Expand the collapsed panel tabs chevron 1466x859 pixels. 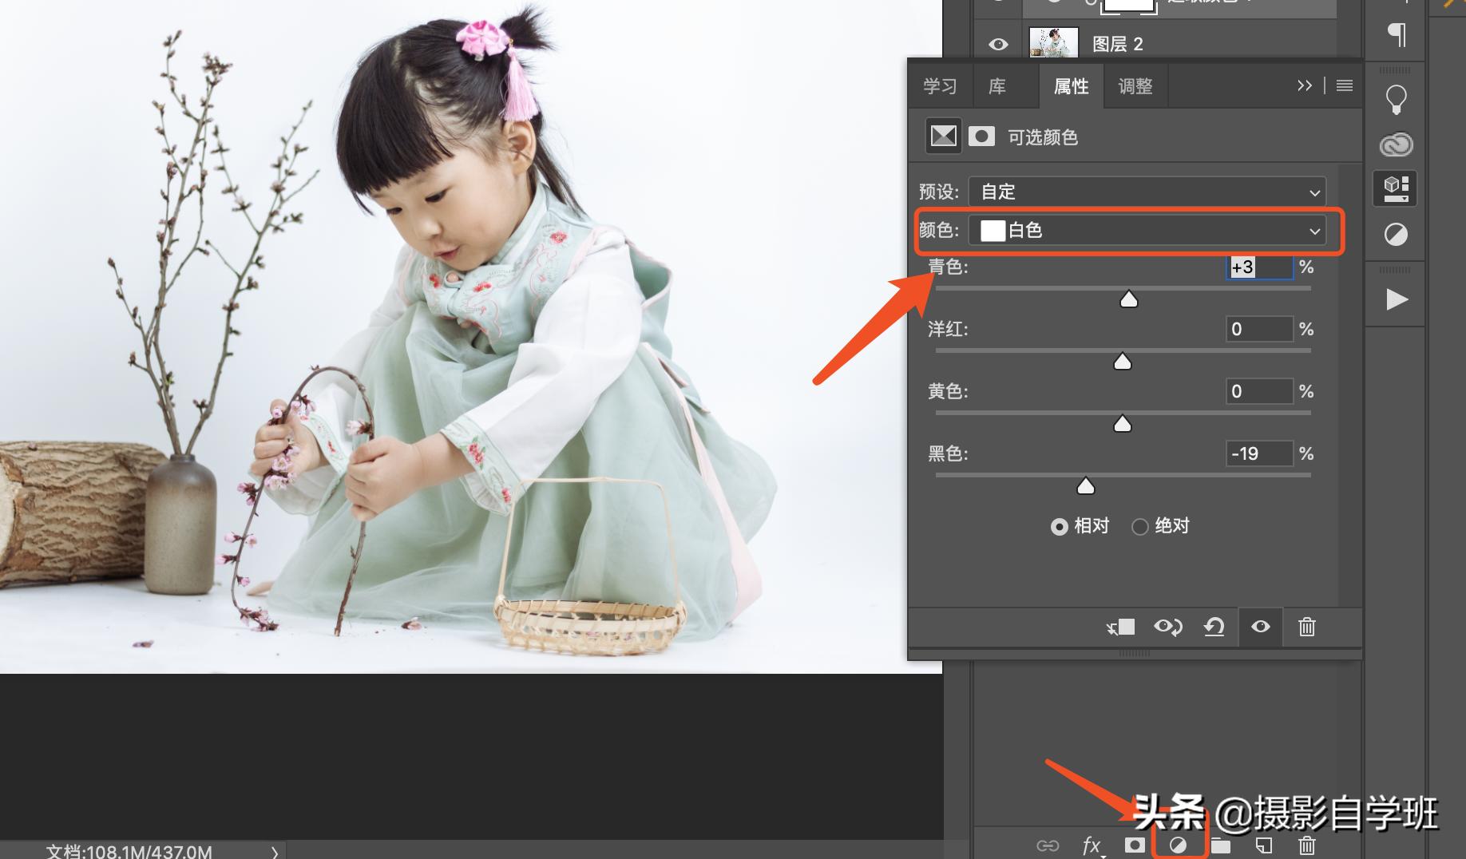pos(1304,86)
